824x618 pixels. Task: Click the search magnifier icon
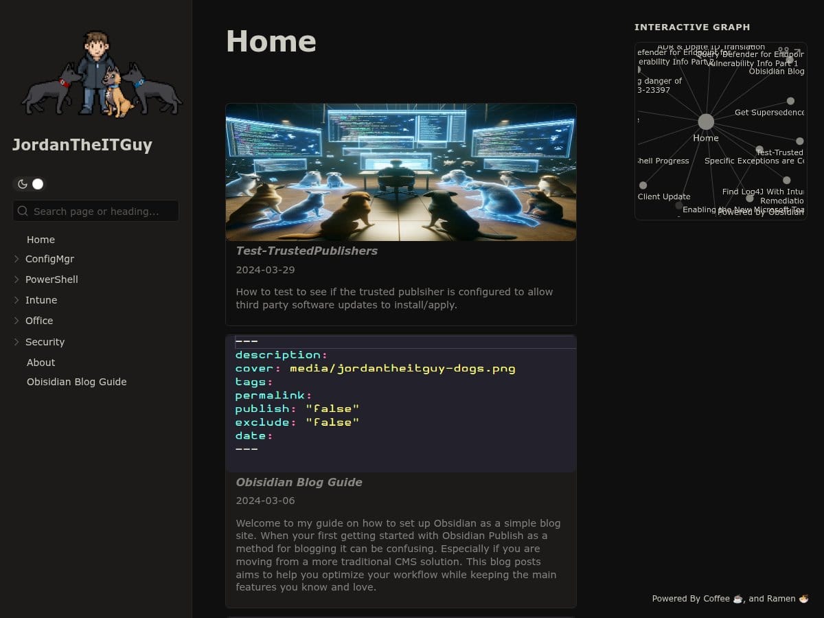[23, 211]
